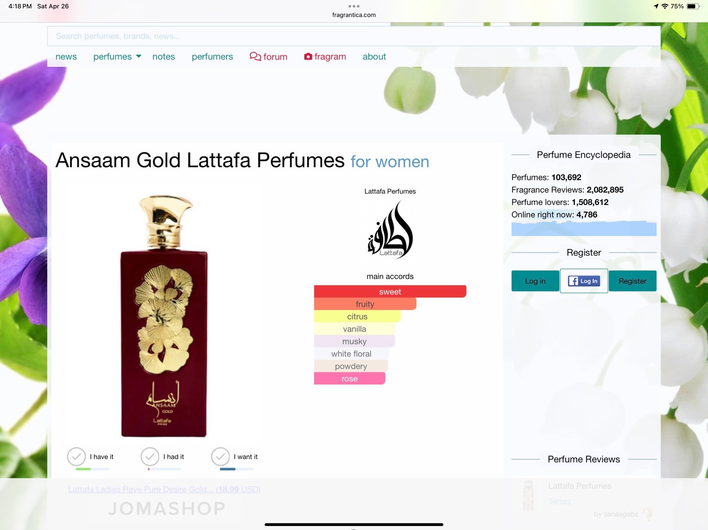Open the Jomashop Lattafa Ladies Rave link
708x530 pixels.
point(164,489)
